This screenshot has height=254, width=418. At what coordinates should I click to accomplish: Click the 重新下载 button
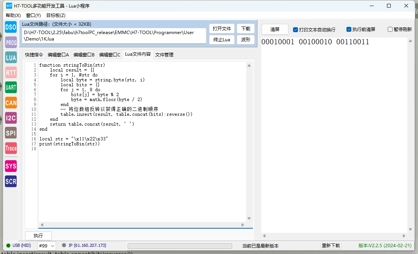click(x=331, y=245)
